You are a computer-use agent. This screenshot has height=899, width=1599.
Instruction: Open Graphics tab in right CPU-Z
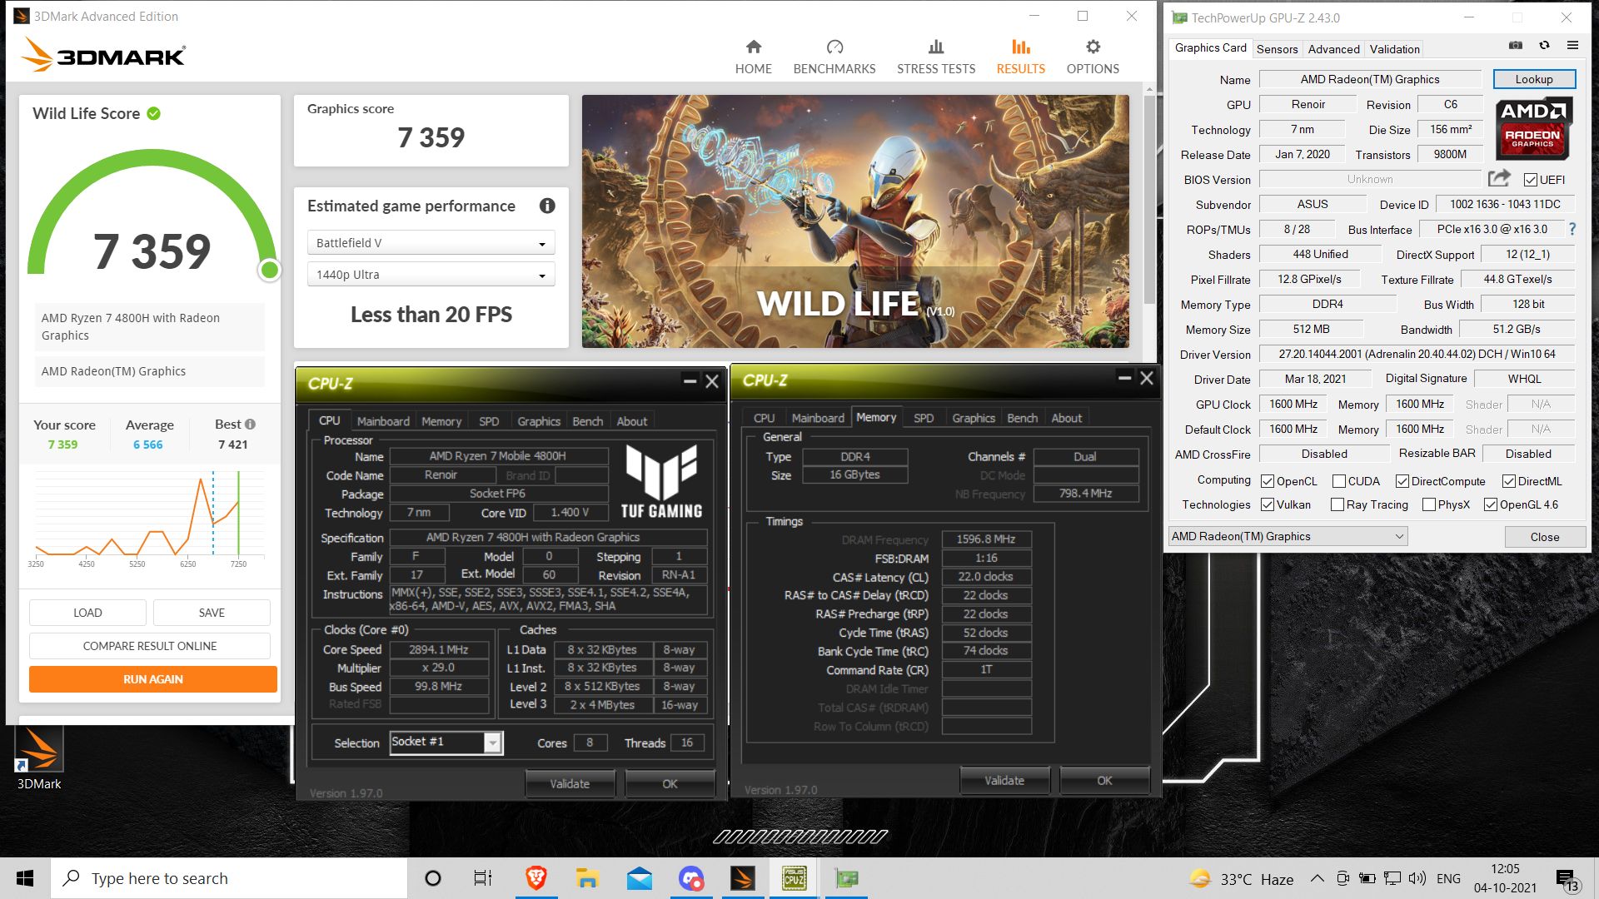coord(974,418)
